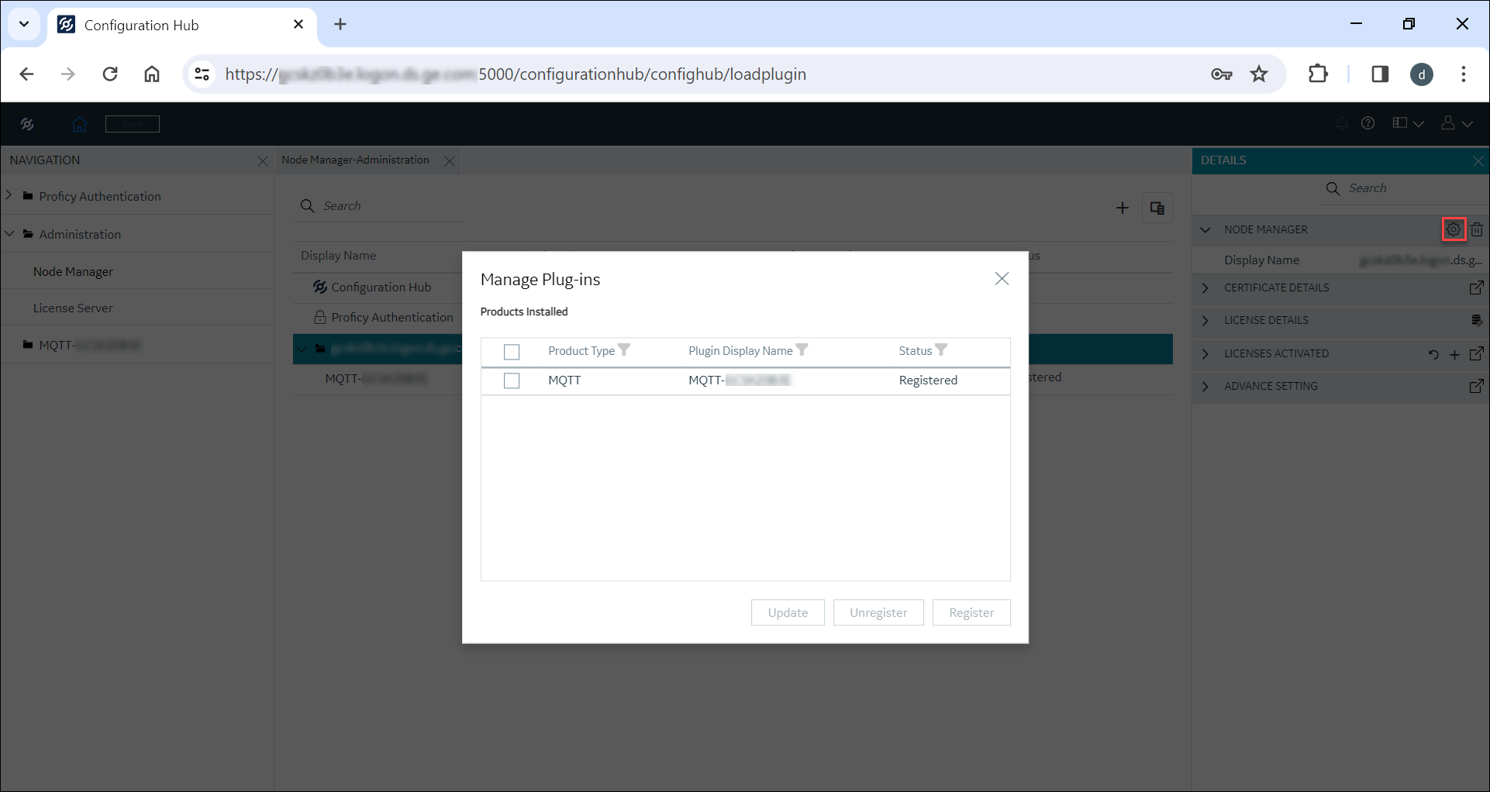
Task: Open the help question mark icon
Action: pyautogui.click(x=1368, y=123)
